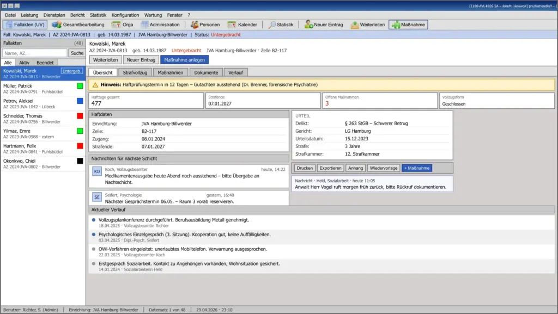Click Weiterleiten button under case header
558x314 pixels.
pos(105,60)
